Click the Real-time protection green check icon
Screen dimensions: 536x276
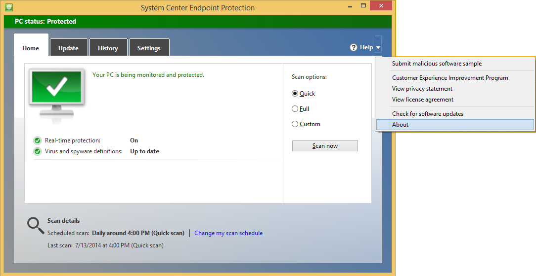click(38, 140)
